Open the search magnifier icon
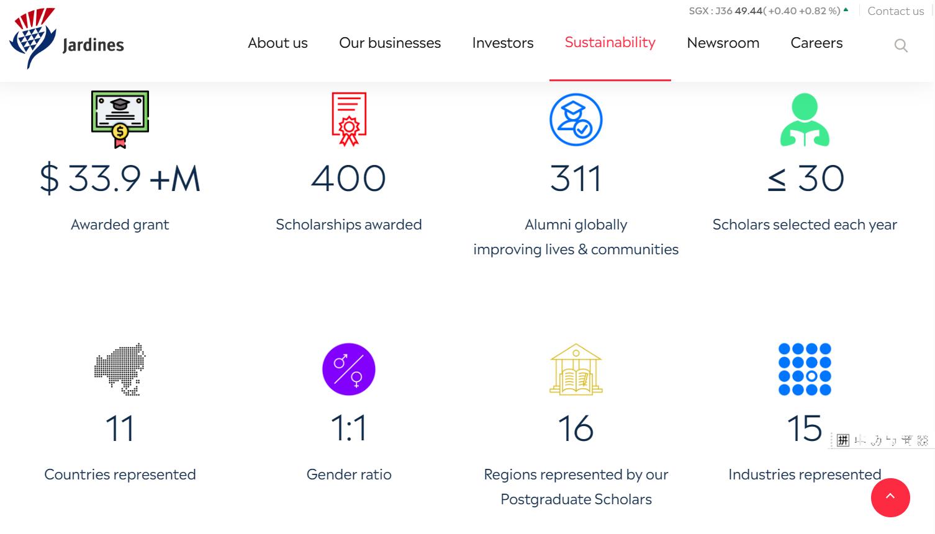 tap(901, 45)
